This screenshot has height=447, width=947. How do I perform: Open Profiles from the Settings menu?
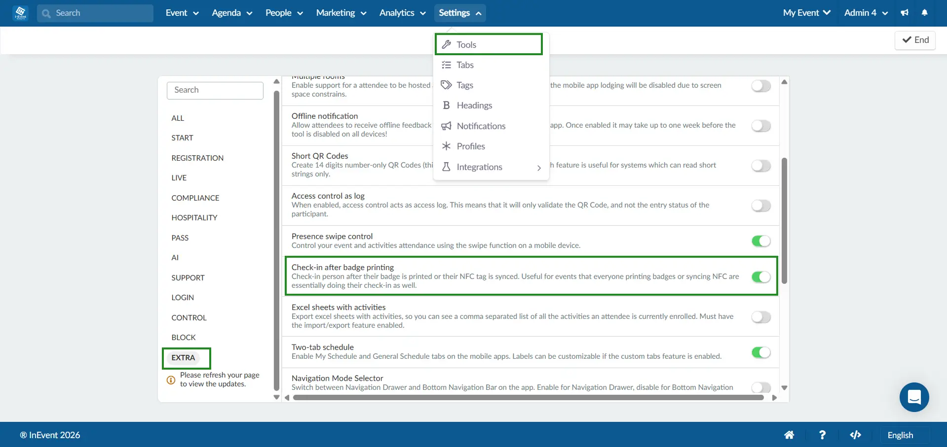(x=491, y=146)
